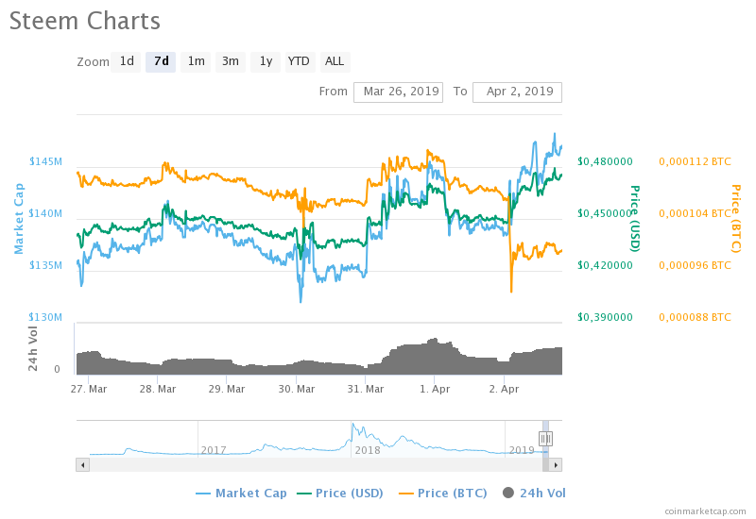Click the 2018 peak in navigator chart
756x519 pixels.
coord(353,426)
